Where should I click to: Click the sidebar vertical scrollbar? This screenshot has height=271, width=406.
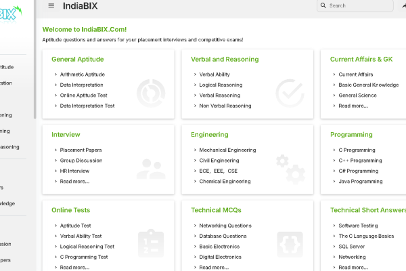(x=35, y=60)
